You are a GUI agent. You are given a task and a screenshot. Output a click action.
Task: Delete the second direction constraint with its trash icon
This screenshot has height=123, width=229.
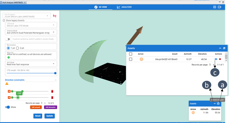(52, 98)
